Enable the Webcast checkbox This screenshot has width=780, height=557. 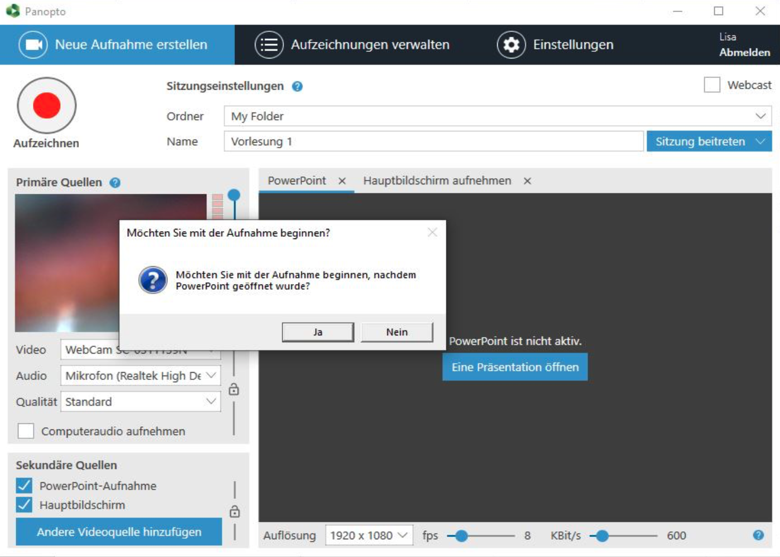coord(712,85)
